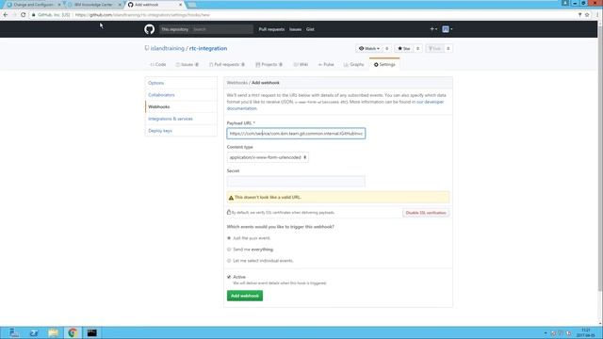603x339 pixels.
Task: Open the user avatar menu
Action: pos(447,29)
